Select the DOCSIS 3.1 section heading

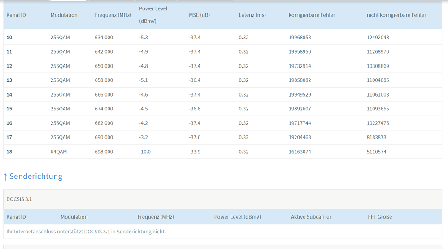point(19,199)
